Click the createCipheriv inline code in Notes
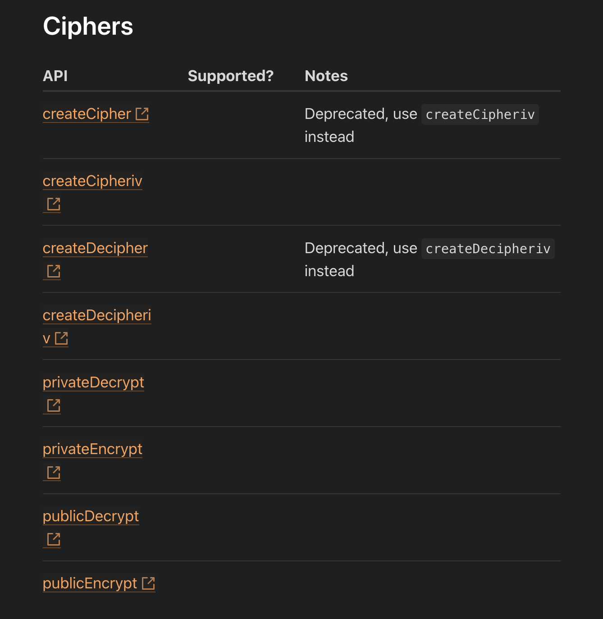Screen dimensions: 603x619 480,114
